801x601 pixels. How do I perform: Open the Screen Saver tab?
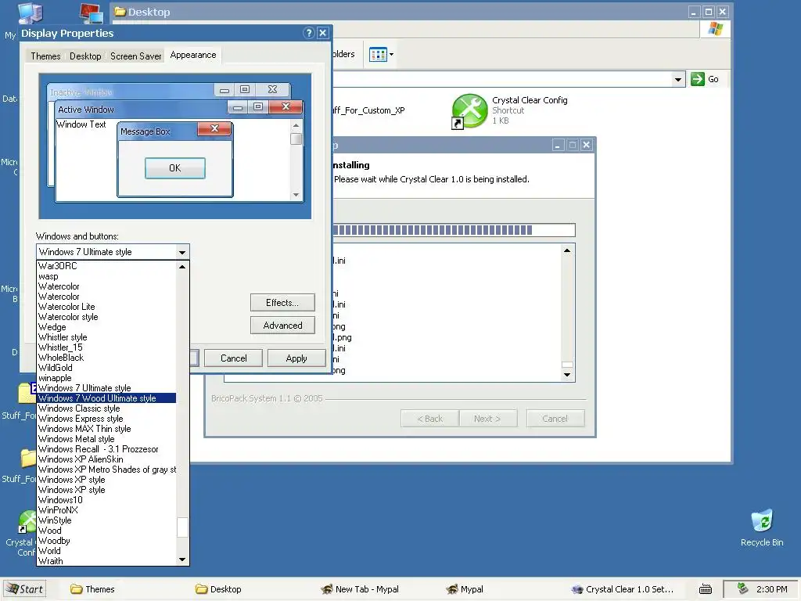point(136,56)
